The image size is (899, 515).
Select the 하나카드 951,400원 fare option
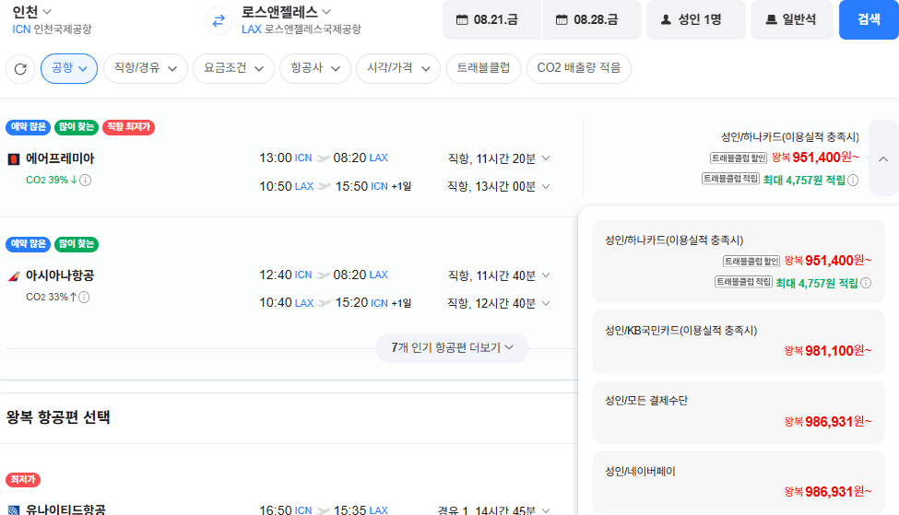click(739, 262)
